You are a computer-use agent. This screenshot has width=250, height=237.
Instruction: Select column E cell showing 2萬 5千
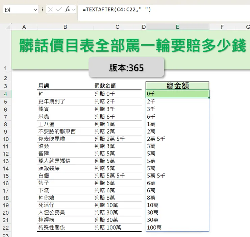pos(177,139)
